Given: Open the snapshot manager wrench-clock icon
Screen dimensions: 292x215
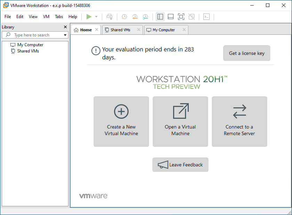Looking at the screenshot, I should coord(145,17).
